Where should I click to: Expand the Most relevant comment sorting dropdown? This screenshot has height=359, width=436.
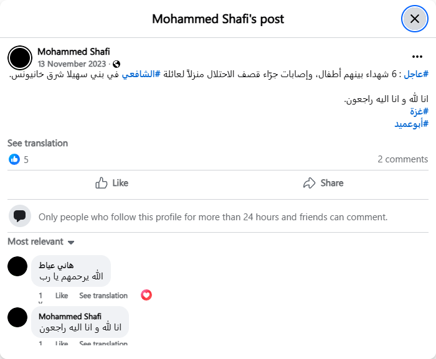(x=41, y=241)
